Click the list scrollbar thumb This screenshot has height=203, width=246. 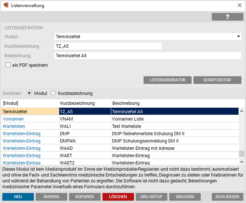coord(241,153)
